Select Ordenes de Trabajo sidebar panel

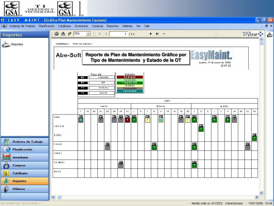point(25,142)
